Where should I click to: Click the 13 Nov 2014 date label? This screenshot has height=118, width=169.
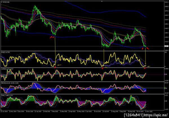13,112
